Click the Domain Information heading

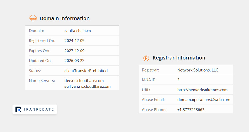[65, 18]
